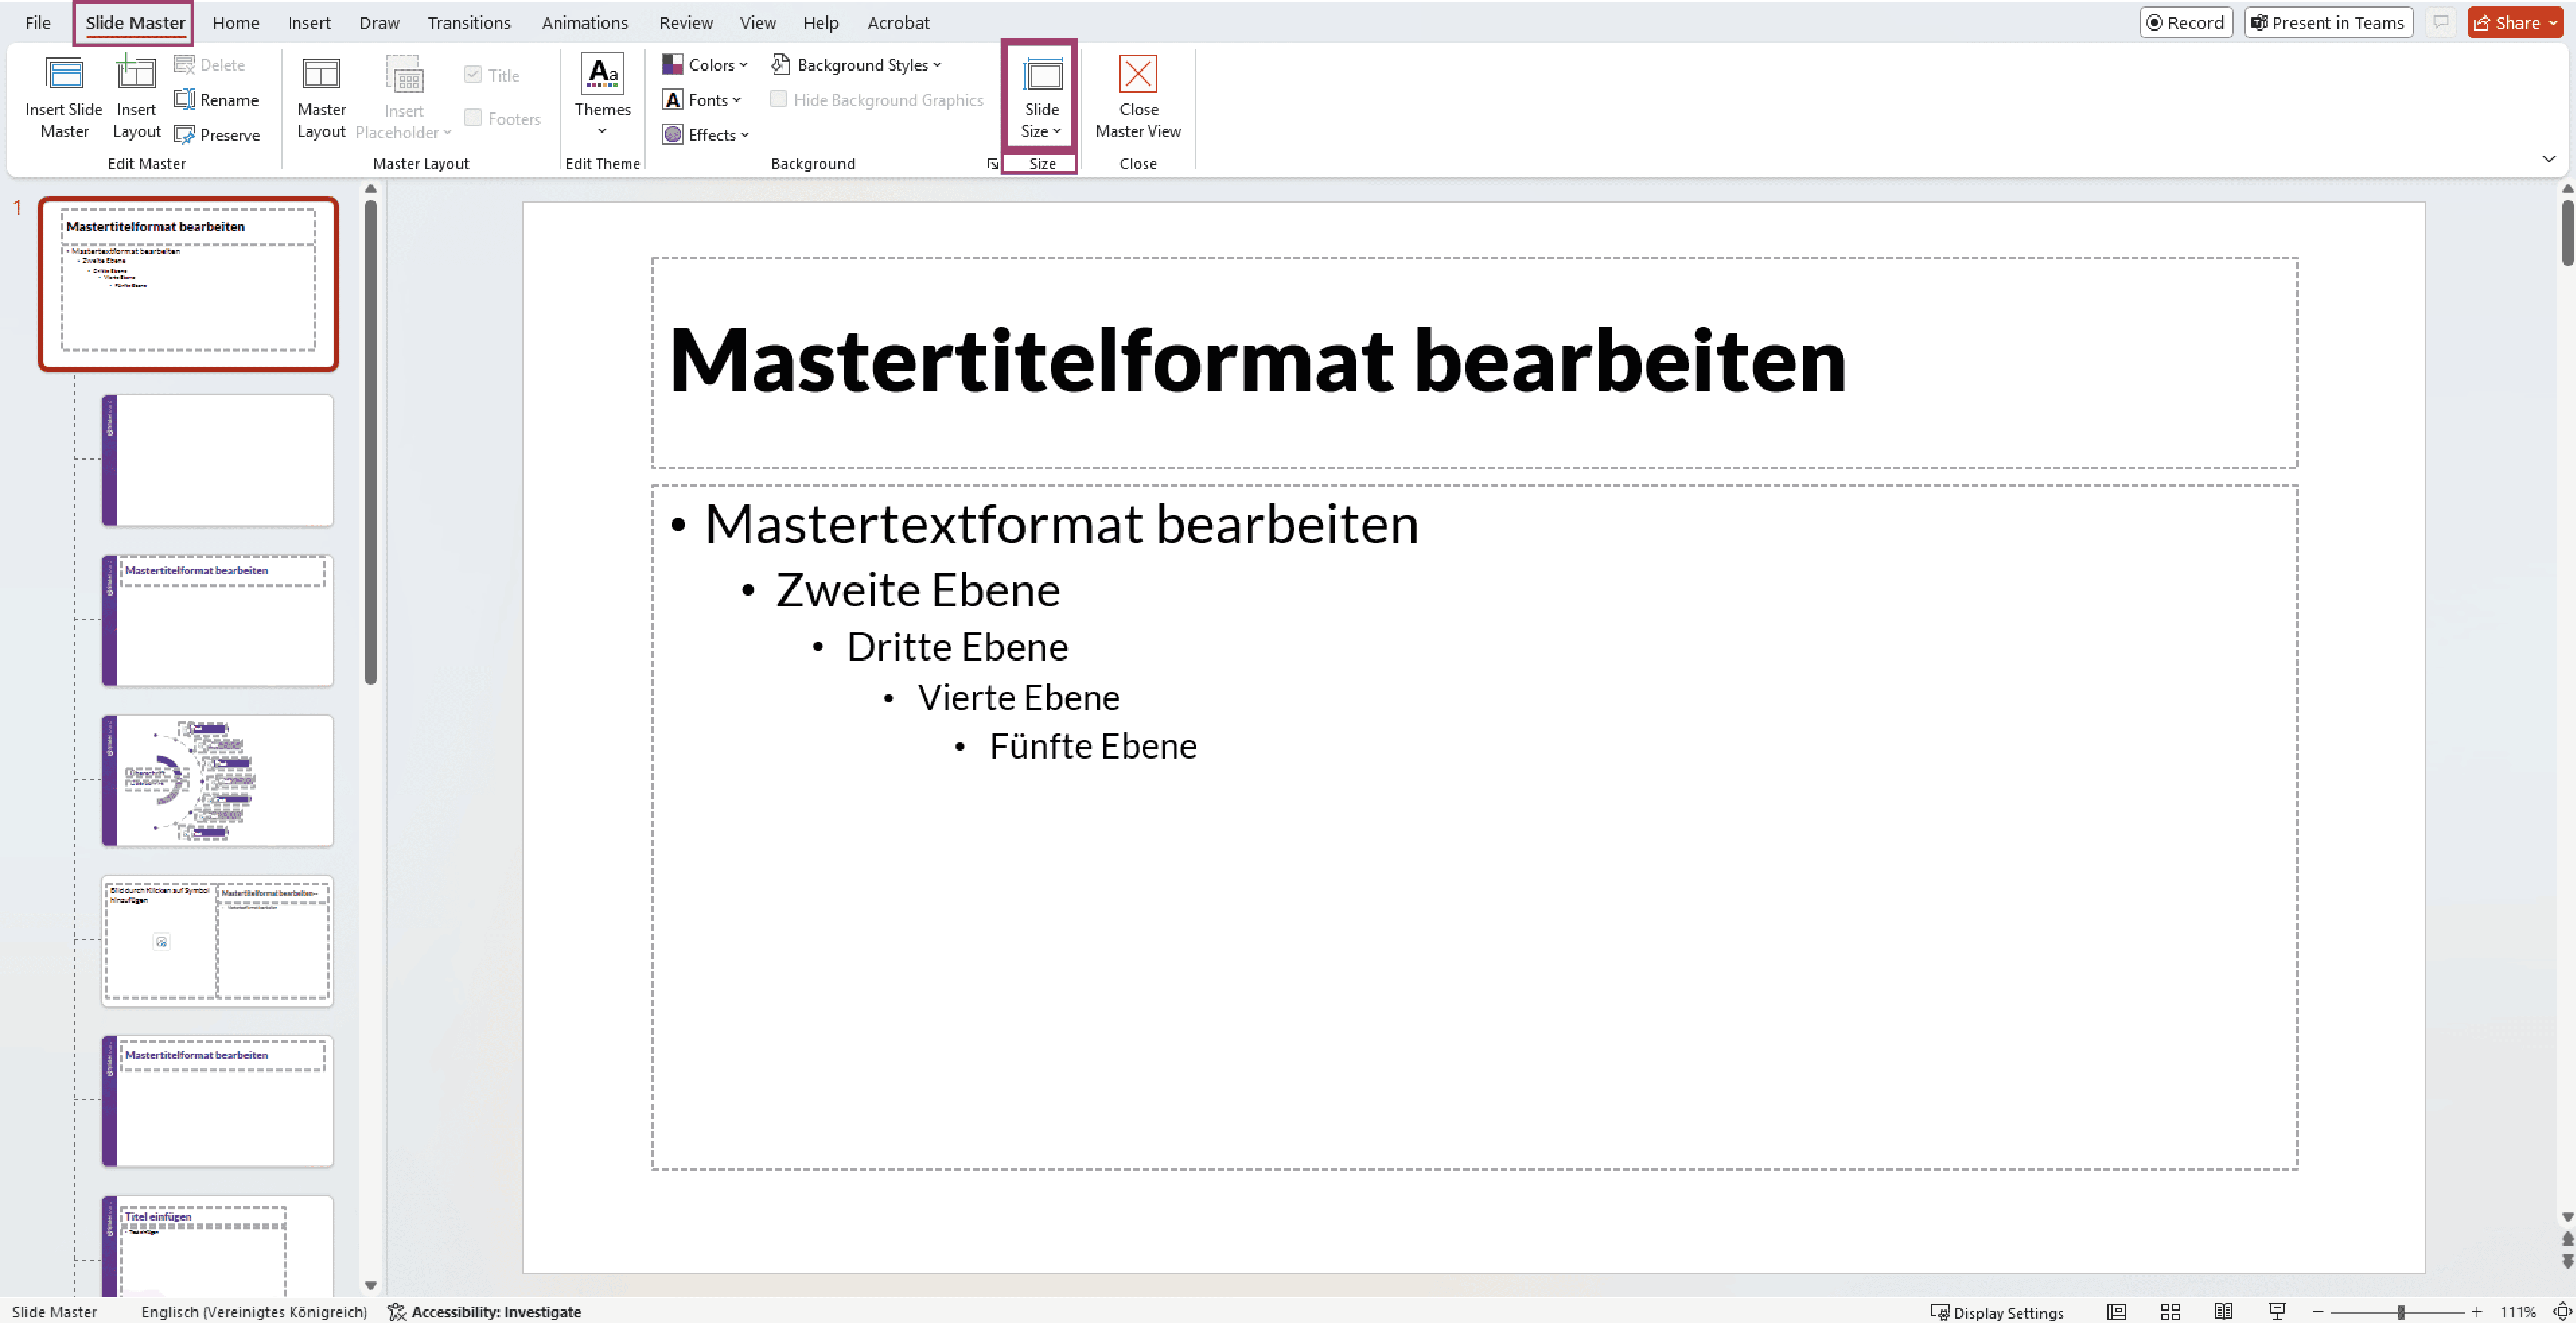The image size is (2576, 1323).
Task: Click the 'Zweite Ebene' text line
Action: (917, 590)
